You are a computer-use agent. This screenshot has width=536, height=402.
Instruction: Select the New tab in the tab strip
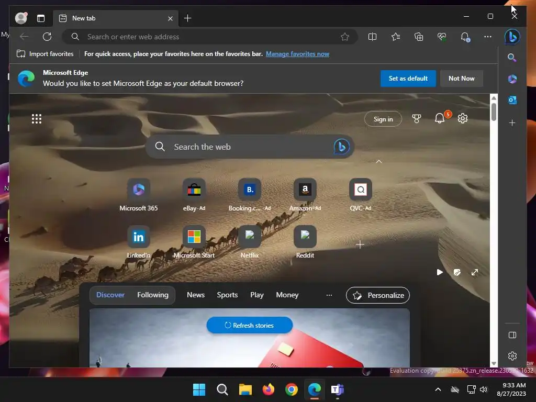coord(116,18)
